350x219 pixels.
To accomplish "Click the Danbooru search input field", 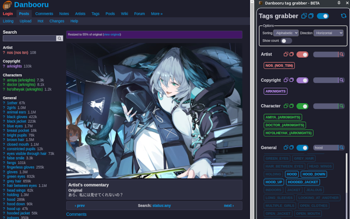I will click(x=29, y=39).
